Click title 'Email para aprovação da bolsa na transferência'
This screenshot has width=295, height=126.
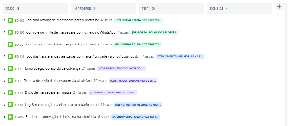tap(61, 117)
